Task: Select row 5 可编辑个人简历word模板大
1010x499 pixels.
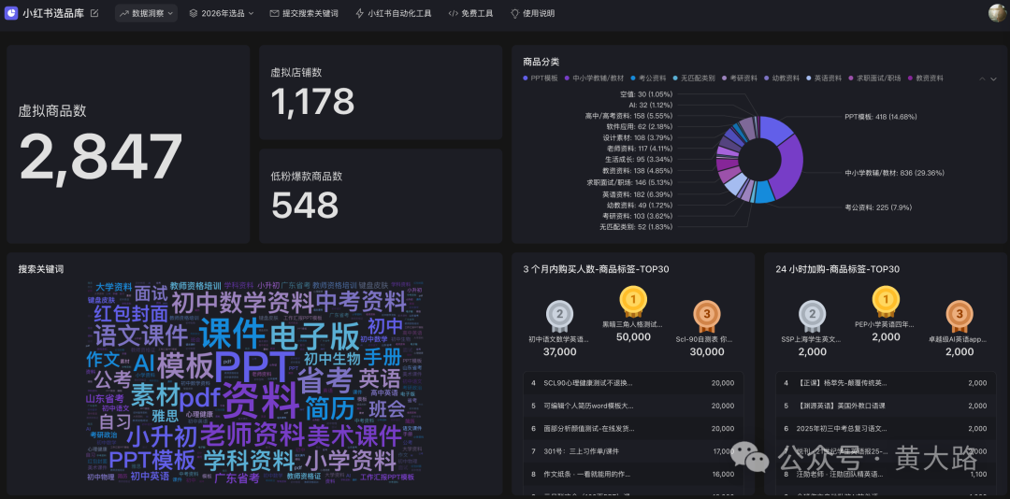Action: pyautogui.click(x=633, y=406)
